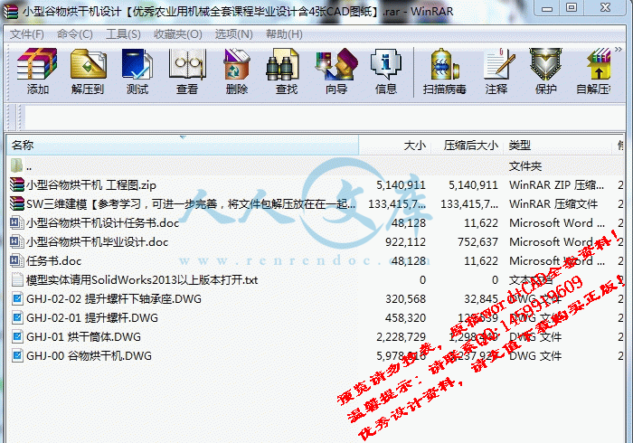Open the 帮助(H) menu
Viewport: 633px width, 443px height.
pos(284,34)
